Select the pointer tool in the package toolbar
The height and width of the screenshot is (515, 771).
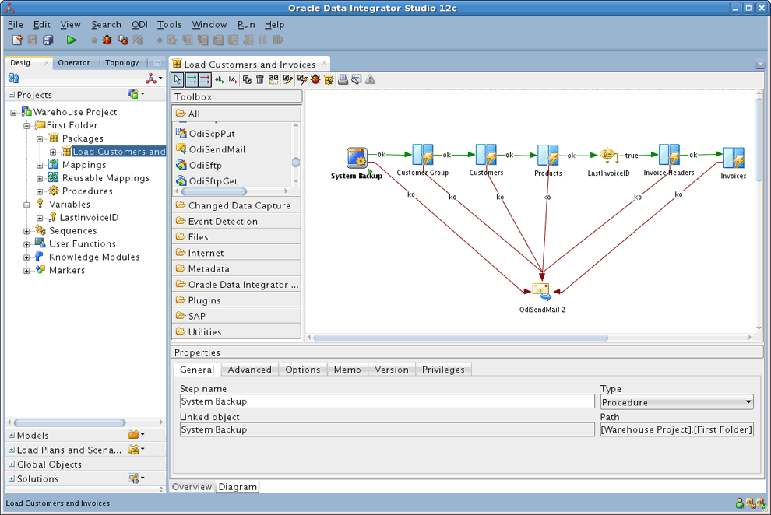(x=177, y=79)
